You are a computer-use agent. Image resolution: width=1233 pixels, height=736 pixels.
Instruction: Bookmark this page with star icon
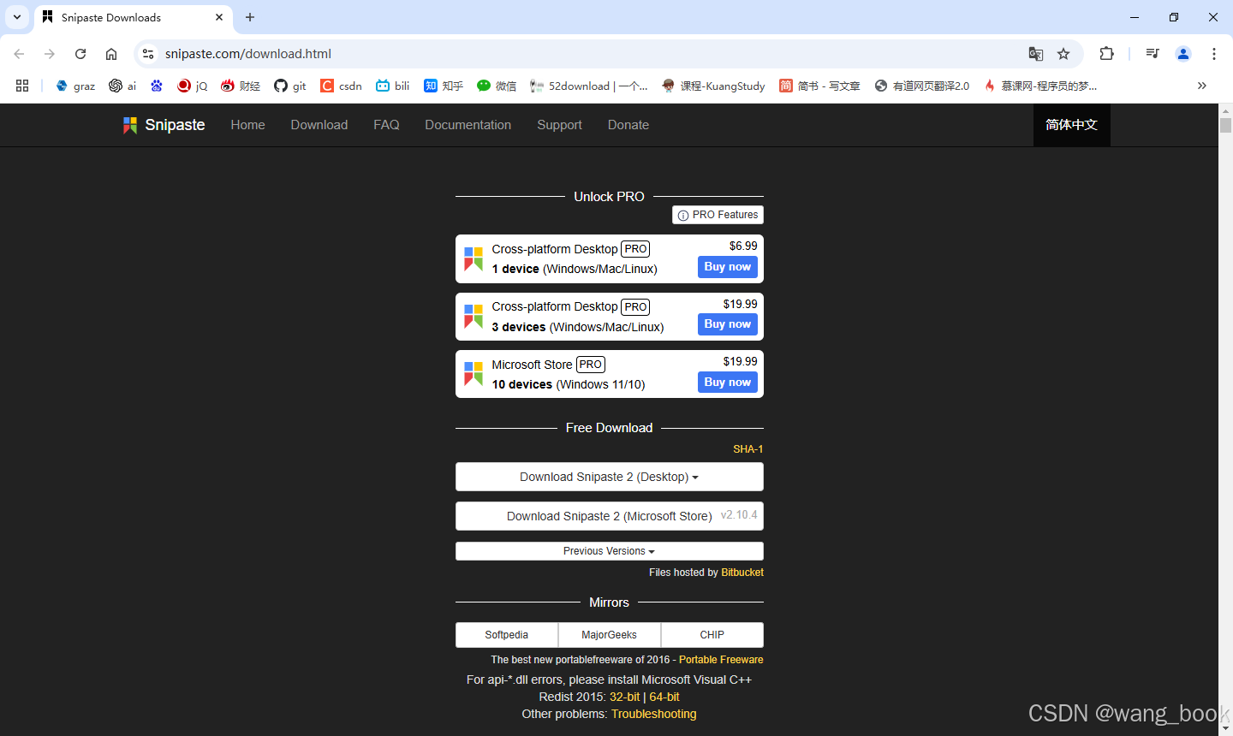[x=1063, y=54]
